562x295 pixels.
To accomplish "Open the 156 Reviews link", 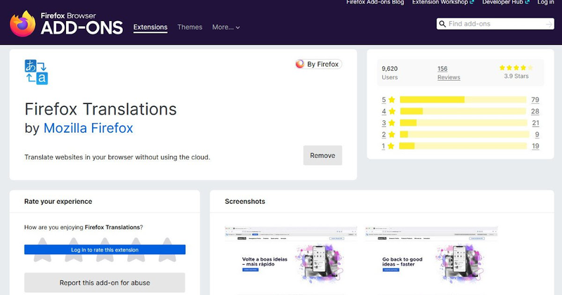I will [448, 73].
